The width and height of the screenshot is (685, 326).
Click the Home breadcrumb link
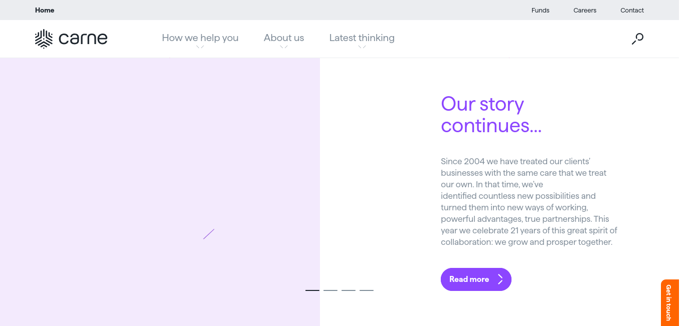[45, 10]
